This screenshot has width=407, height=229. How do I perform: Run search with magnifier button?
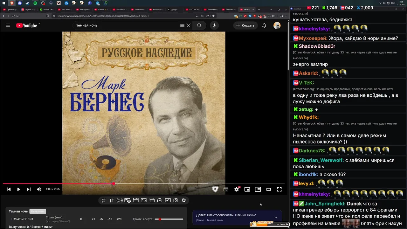point(199,25)
